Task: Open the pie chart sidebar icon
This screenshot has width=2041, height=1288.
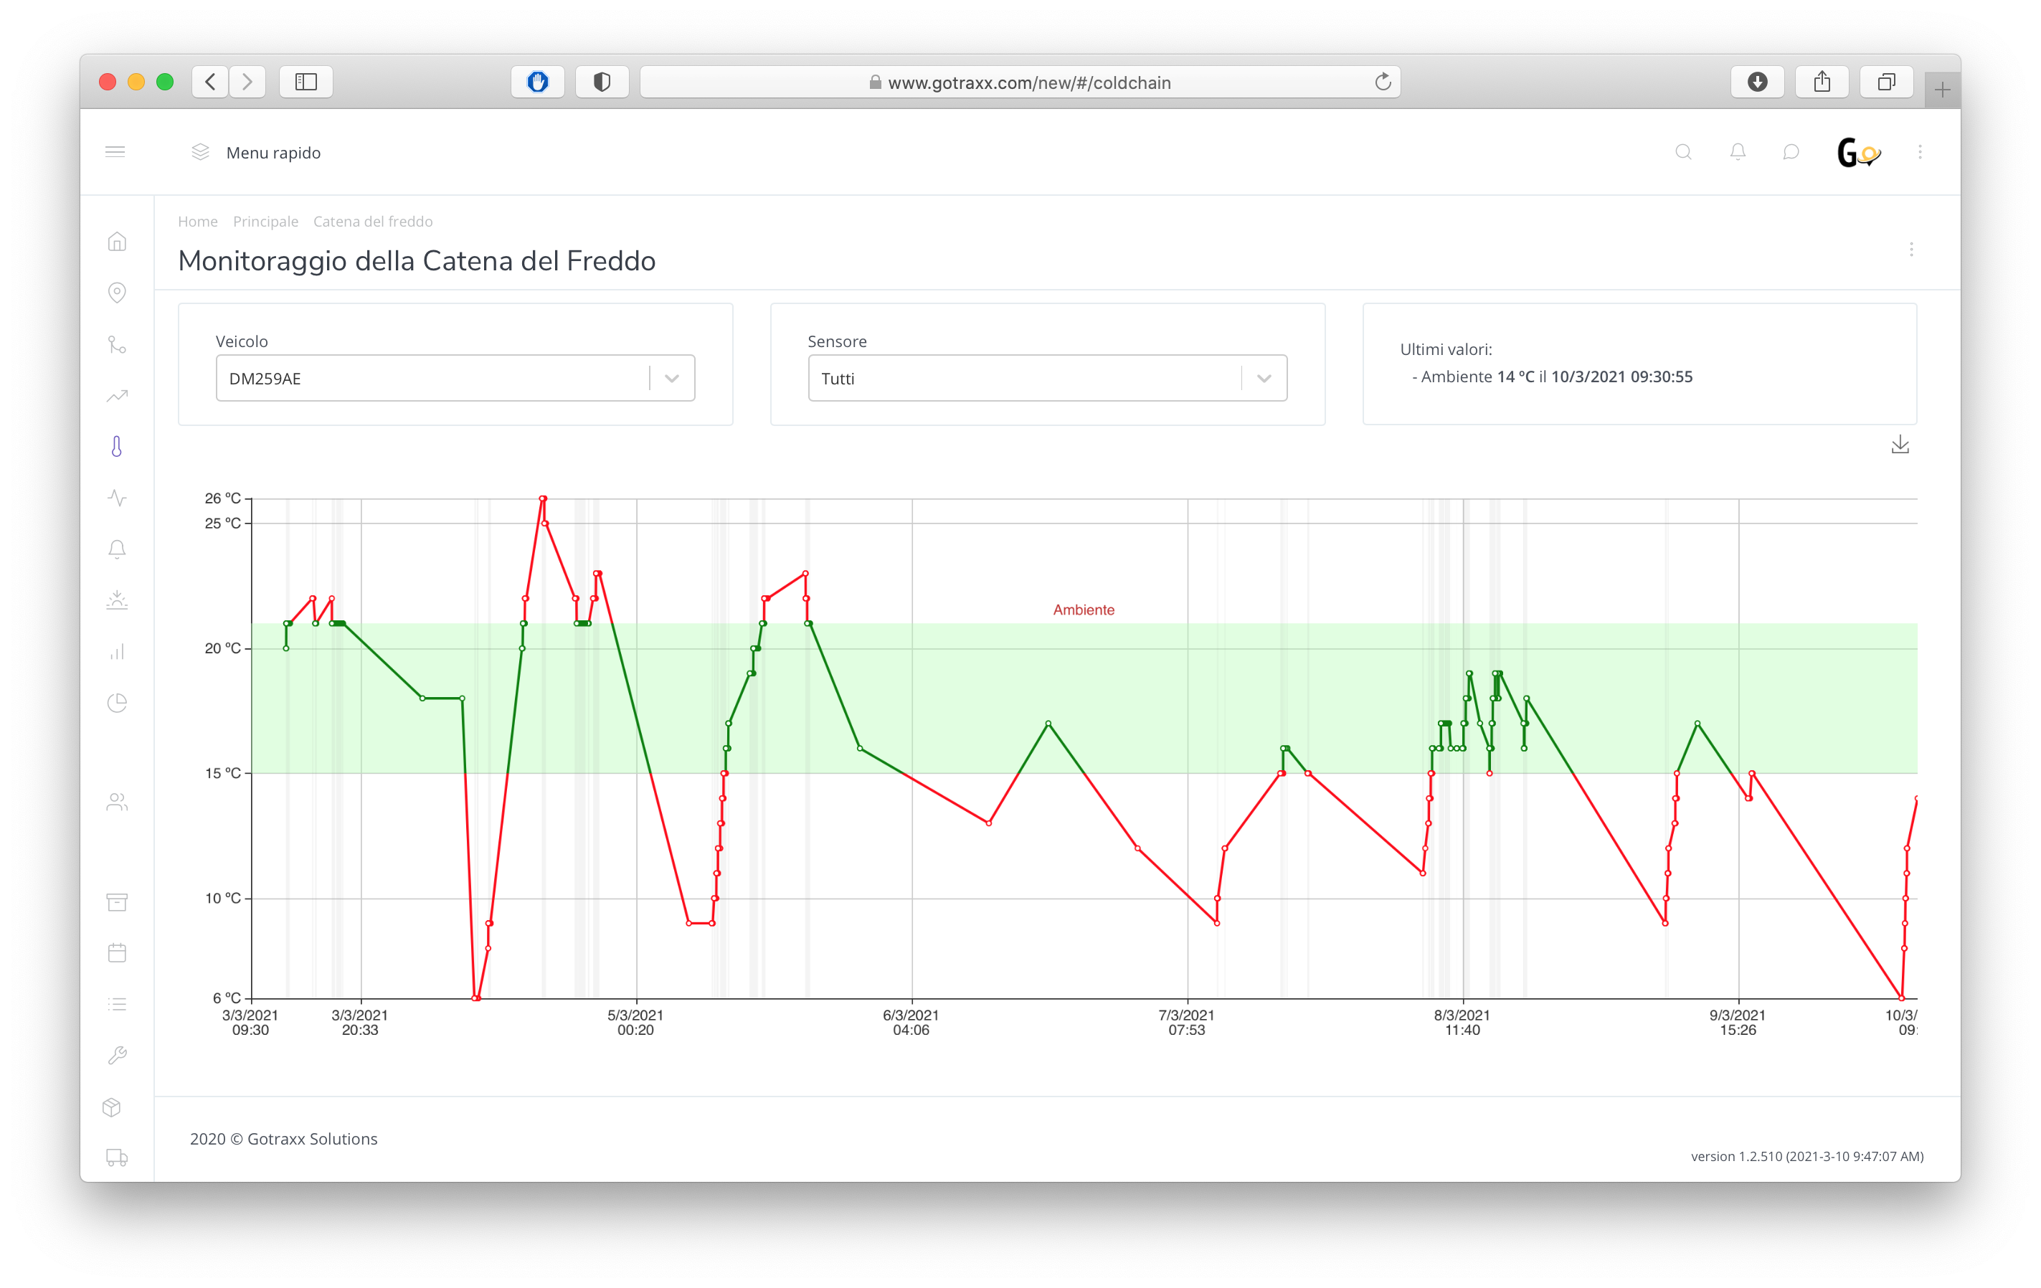Action: 117,703
